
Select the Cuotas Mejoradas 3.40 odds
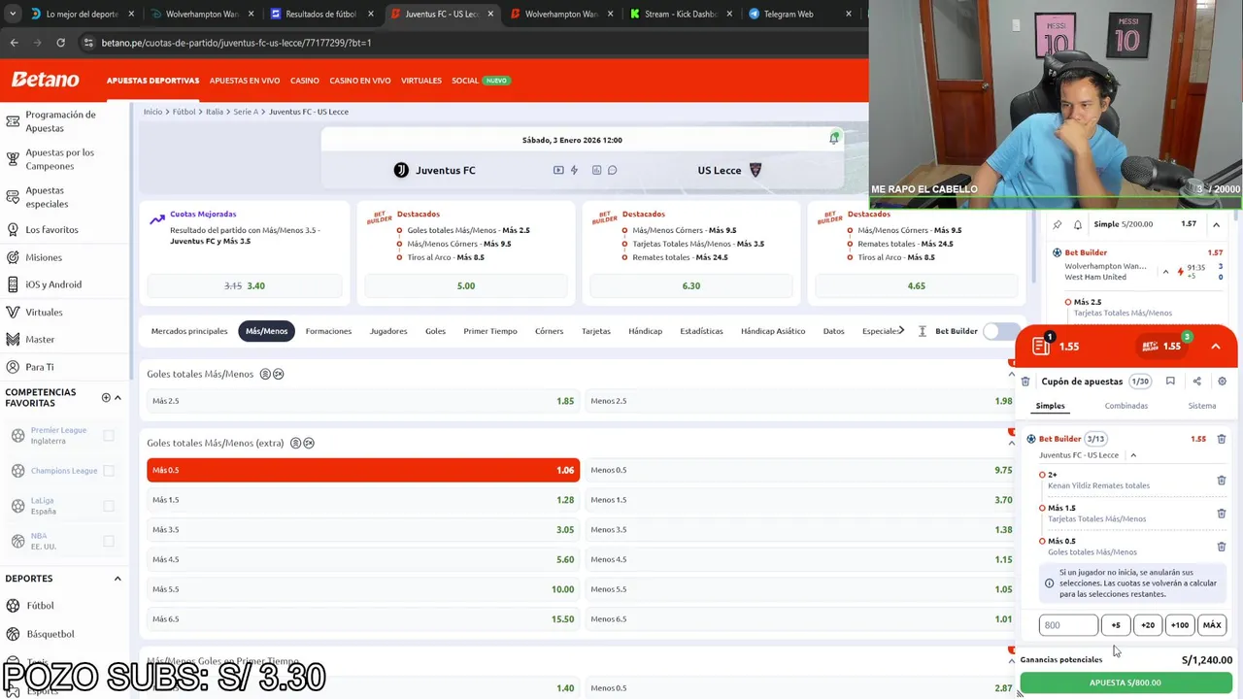(x=245, y=285)
